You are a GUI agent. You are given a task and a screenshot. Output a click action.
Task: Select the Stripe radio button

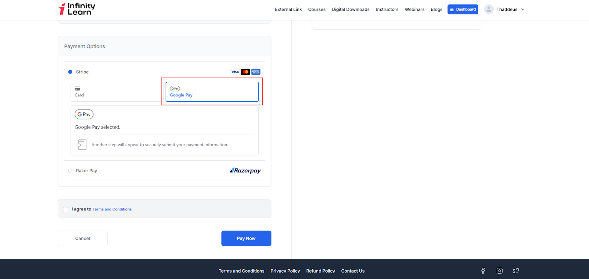pyautogui.click(x=70, y=72)
